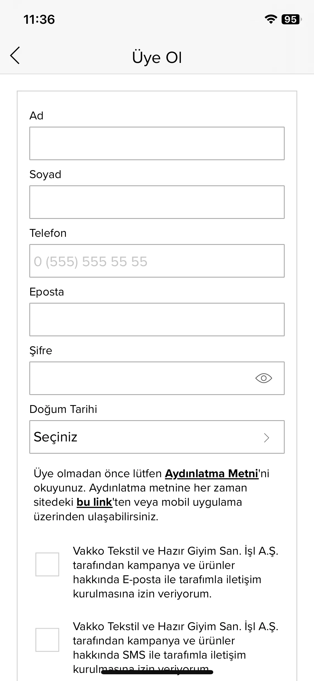Open the Aydınlatma Metni link
Viewport: 314px width, 681px height.
tap(212, 474)
